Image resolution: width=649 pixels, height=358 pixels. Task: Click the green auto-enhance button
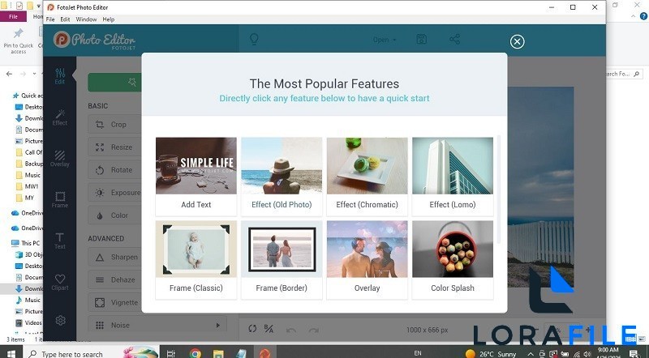tap(114, 83)
